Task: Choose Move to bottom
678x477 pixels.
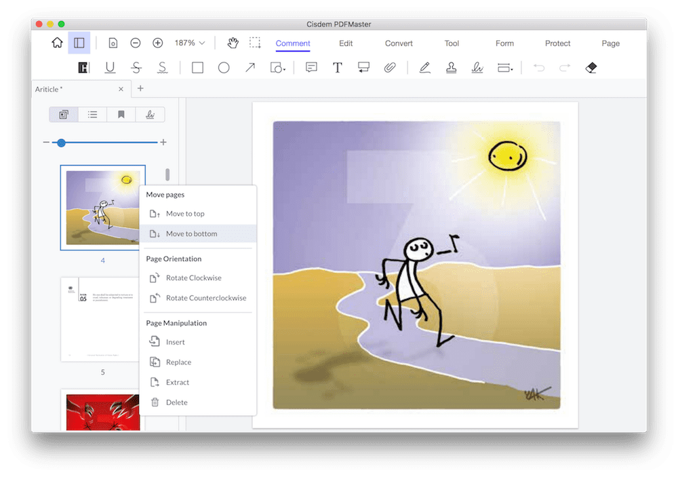Action: point(198,233)
